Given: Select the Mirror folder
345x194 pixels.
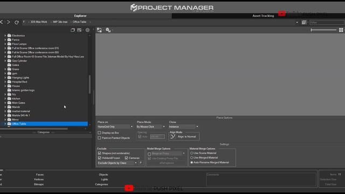Looking at the screenshot, I should tap(15, 120).
